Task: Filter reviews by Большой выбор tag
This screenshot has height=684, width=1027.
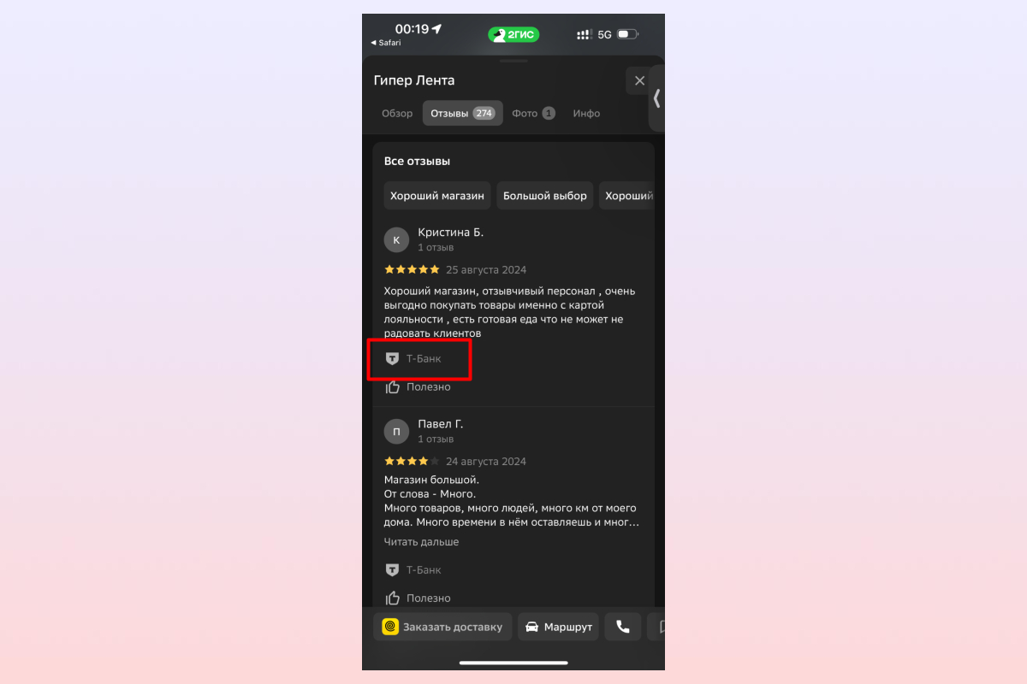Action: click(x=545, y=196)
